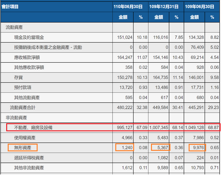Click the 1,082 deferred tax amount
Screen dimensions: 224x178
163,158
